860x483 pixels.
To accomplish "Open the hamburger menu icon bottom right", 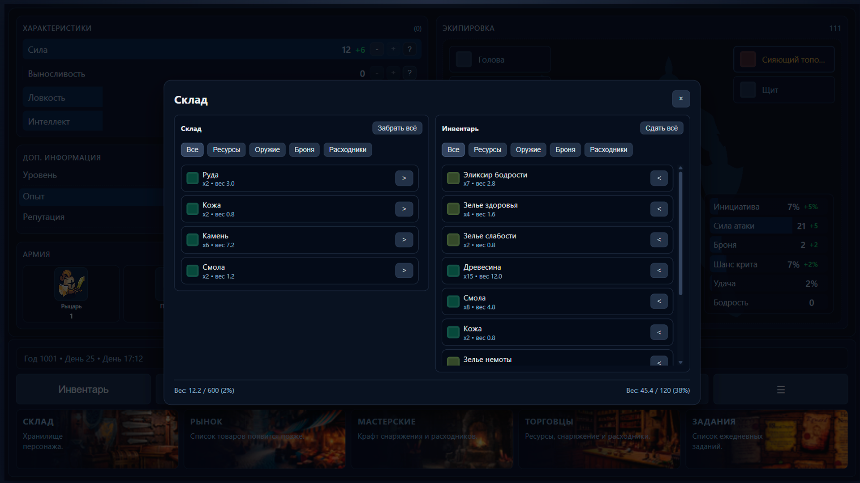I will pos(781,390).
